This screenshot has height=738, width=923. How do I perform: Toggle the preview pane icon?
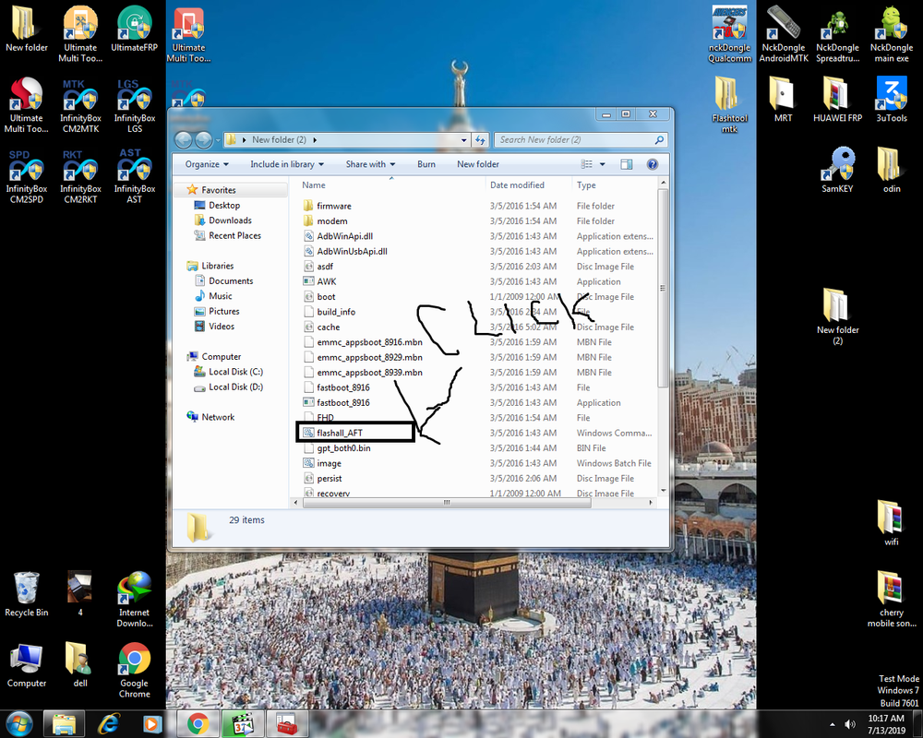627,164
